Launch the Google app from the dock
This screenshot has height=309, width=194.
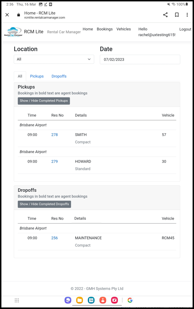point(130,300)
